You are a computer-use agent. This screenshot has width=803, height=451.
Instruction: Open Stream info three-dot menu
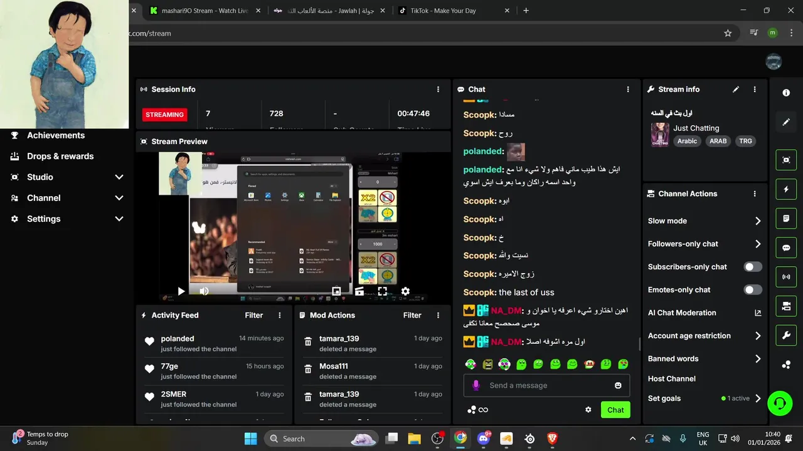(755, 90)
